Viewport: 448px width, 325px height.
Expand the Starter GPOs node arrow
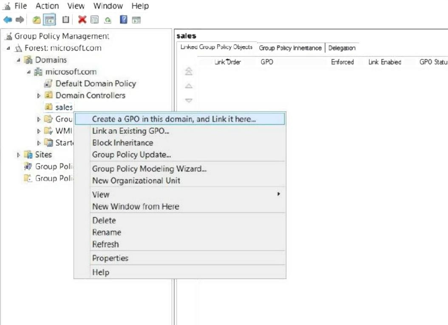[39, 143]
